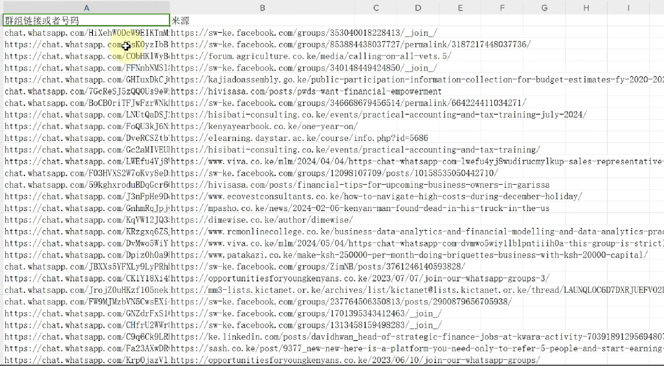
Task: Click source cell rcmonlinecollege business-data-analytics
Action: click(x=262, y=232)
